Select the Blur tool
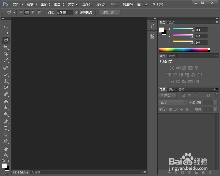This screenshot has width=220, height=176. coord(6,107)
